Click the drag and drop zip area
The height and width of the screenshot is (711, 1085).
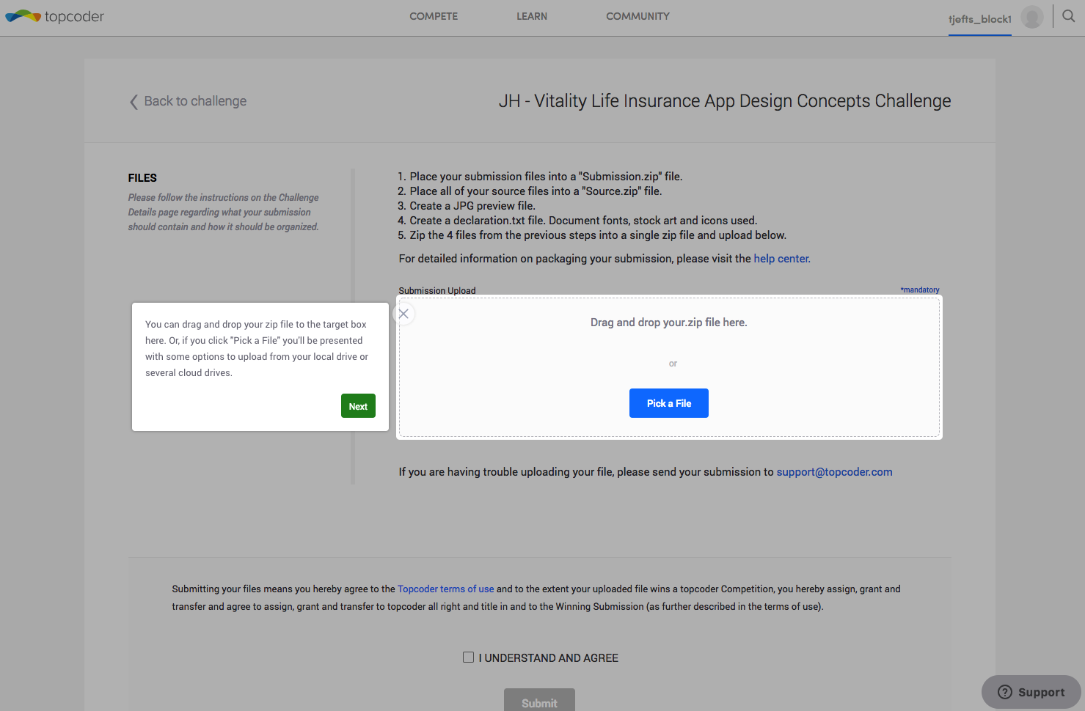(x=669, y=367)
